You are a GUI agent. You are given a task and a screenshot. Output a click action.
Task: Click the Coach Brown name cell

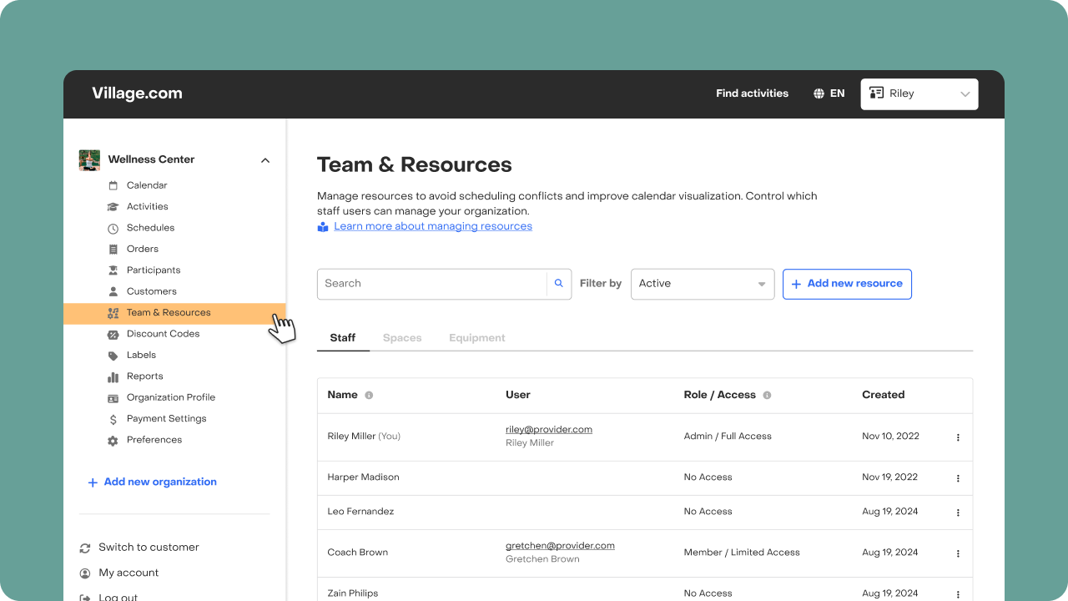tap(358, 553)
